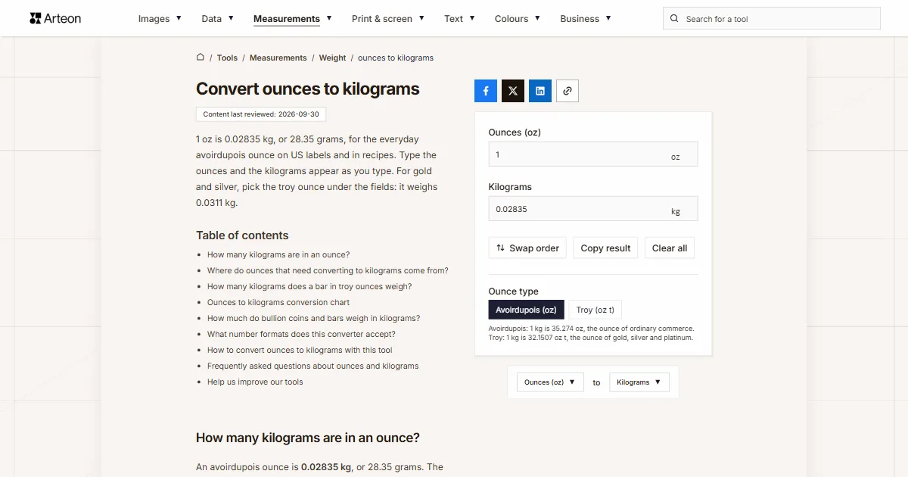Share page on Facebook
The width and height of the screenshot is (908, 477).
(x=486, y=91)
